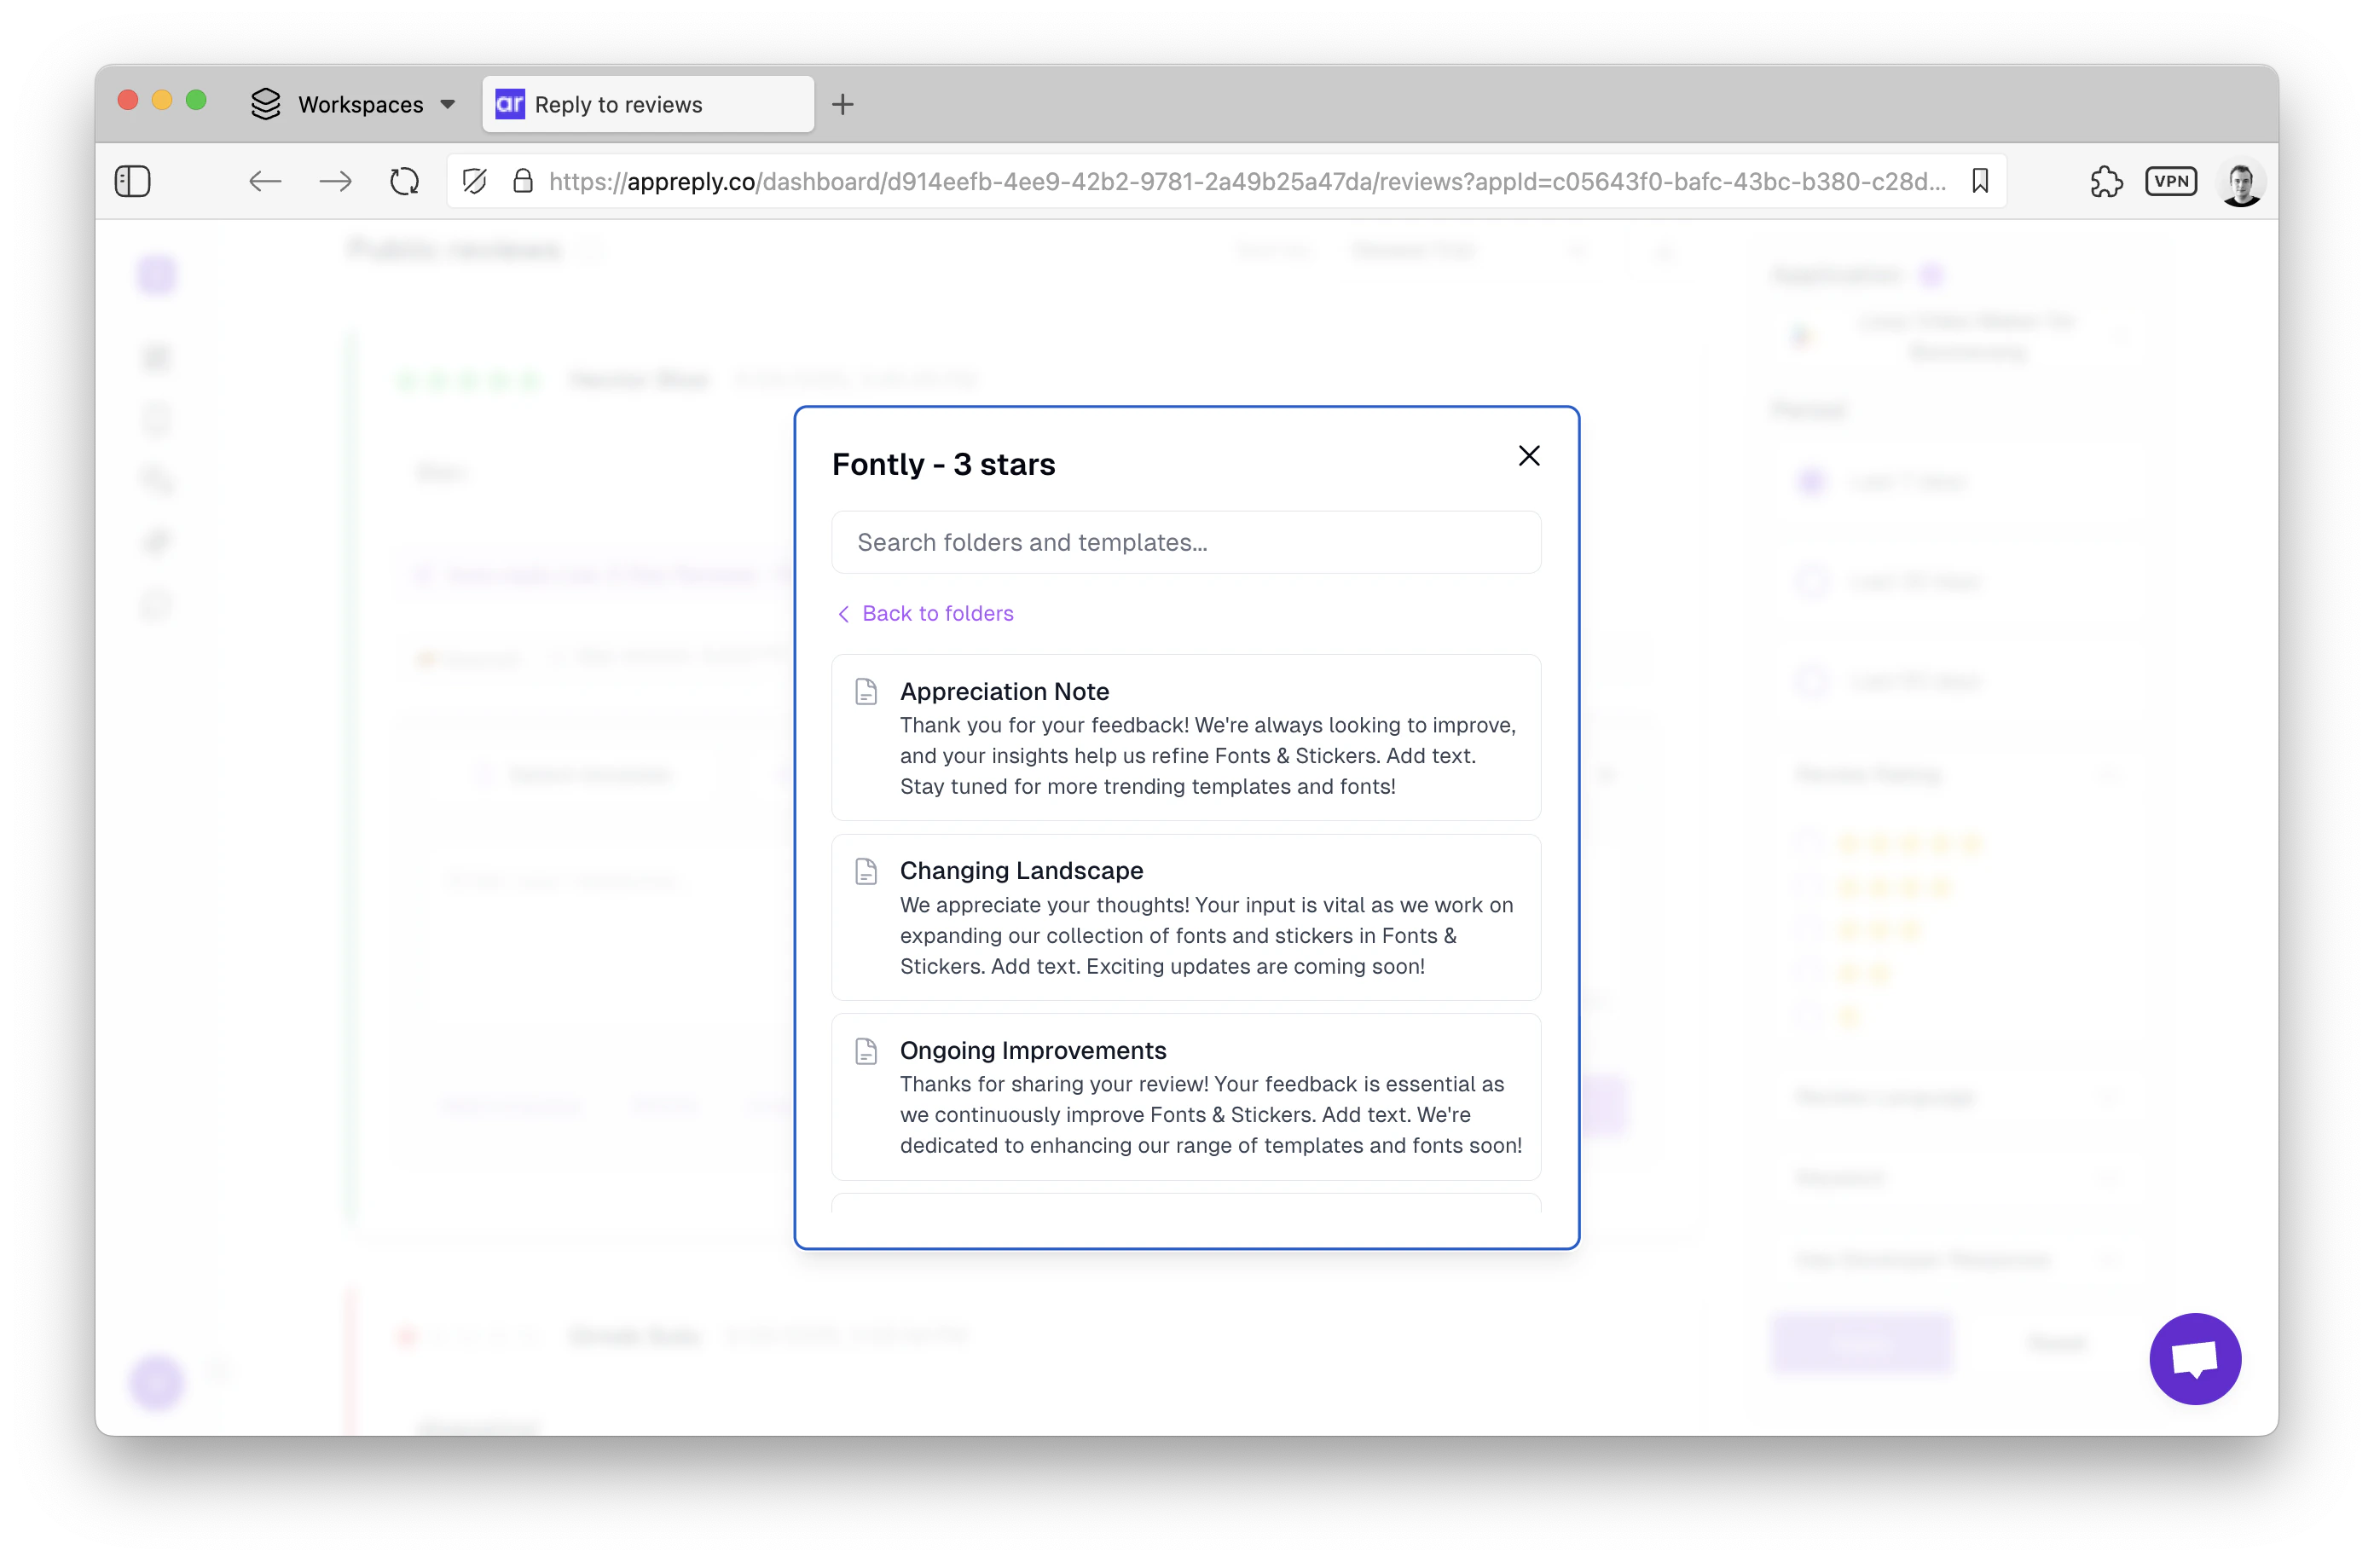
Task: Open the browser profile avatar
Action: pyautogui.click(x=2240, y=182)
